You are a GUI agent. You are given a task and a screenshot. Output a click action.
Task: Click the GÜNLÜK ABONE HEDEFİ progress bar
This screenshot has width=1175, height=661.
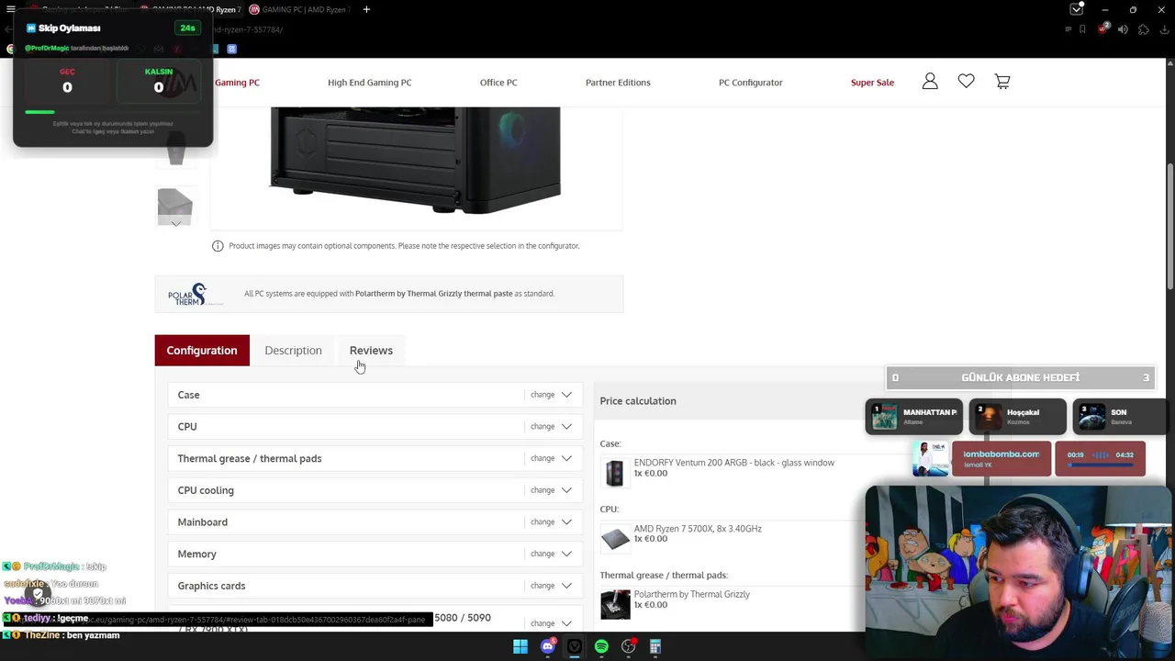[1020, 377]
